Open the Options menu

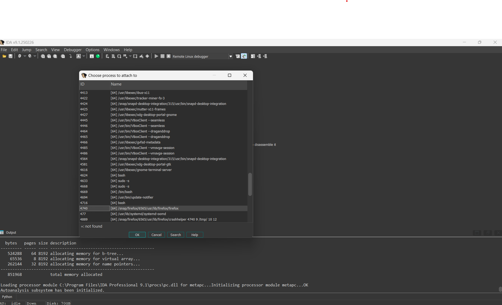[93, 50]
